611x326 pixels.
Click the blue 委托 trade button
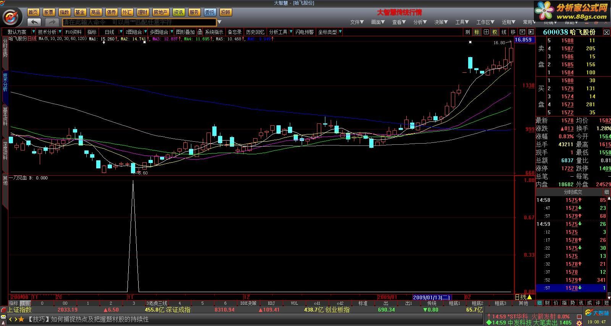210,12
